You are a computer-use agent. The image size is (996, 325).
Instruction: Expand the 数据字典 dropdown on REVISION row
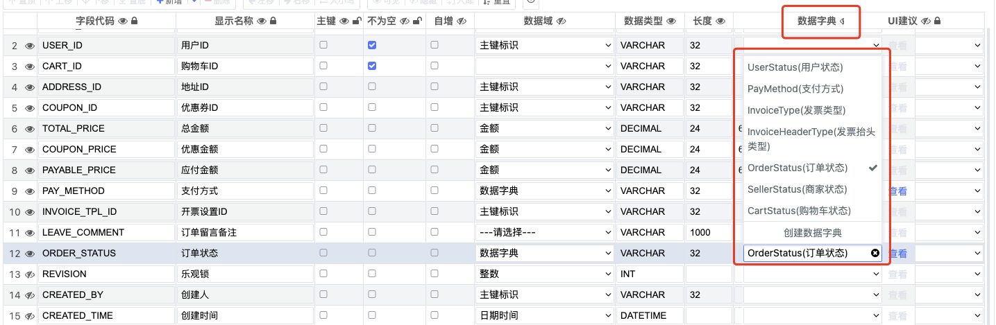[x=813, y=274]
